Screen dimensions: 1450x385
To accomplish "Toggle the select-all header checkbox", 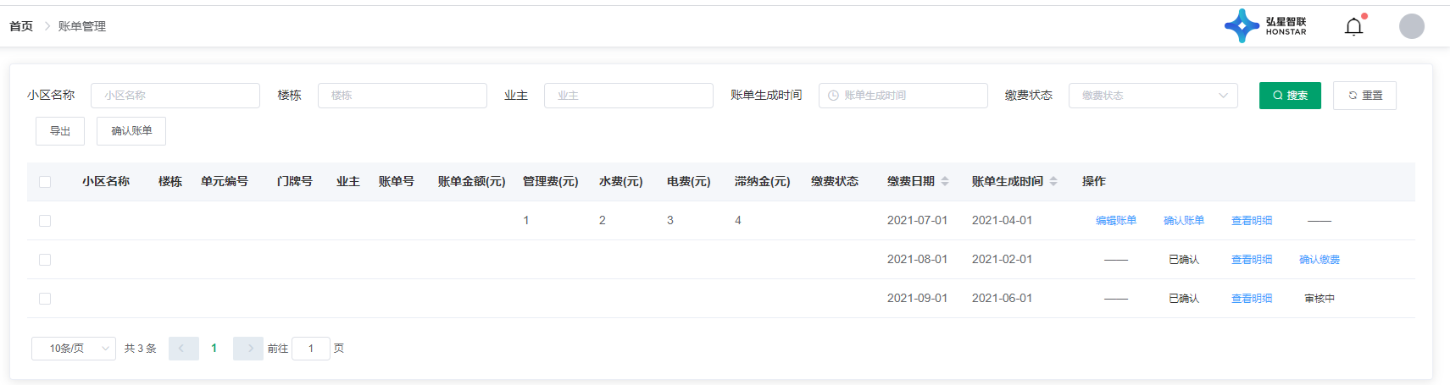I will tap(45, 182).
